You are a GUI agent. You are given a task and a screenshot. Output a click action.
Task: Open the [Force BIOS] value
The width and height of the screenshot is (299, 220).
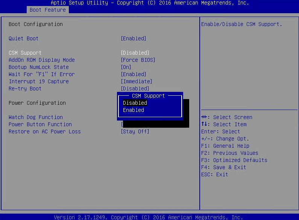[138, 60]
